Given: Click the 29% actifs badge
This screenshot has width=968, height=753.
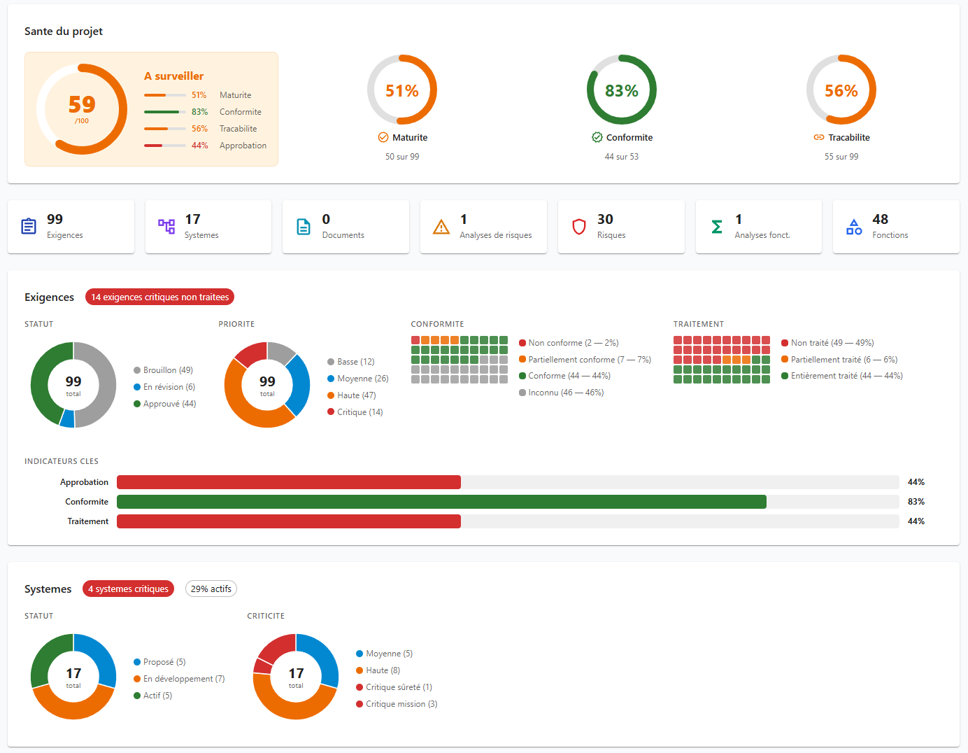Looking at the screenshot, I should 211,589.
